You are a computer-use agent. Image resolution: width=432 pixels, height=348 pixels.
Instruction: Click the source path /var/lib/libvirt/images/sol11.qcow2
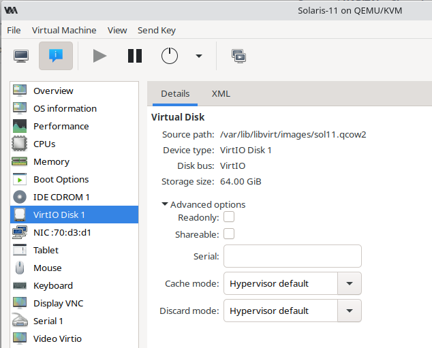293,134
